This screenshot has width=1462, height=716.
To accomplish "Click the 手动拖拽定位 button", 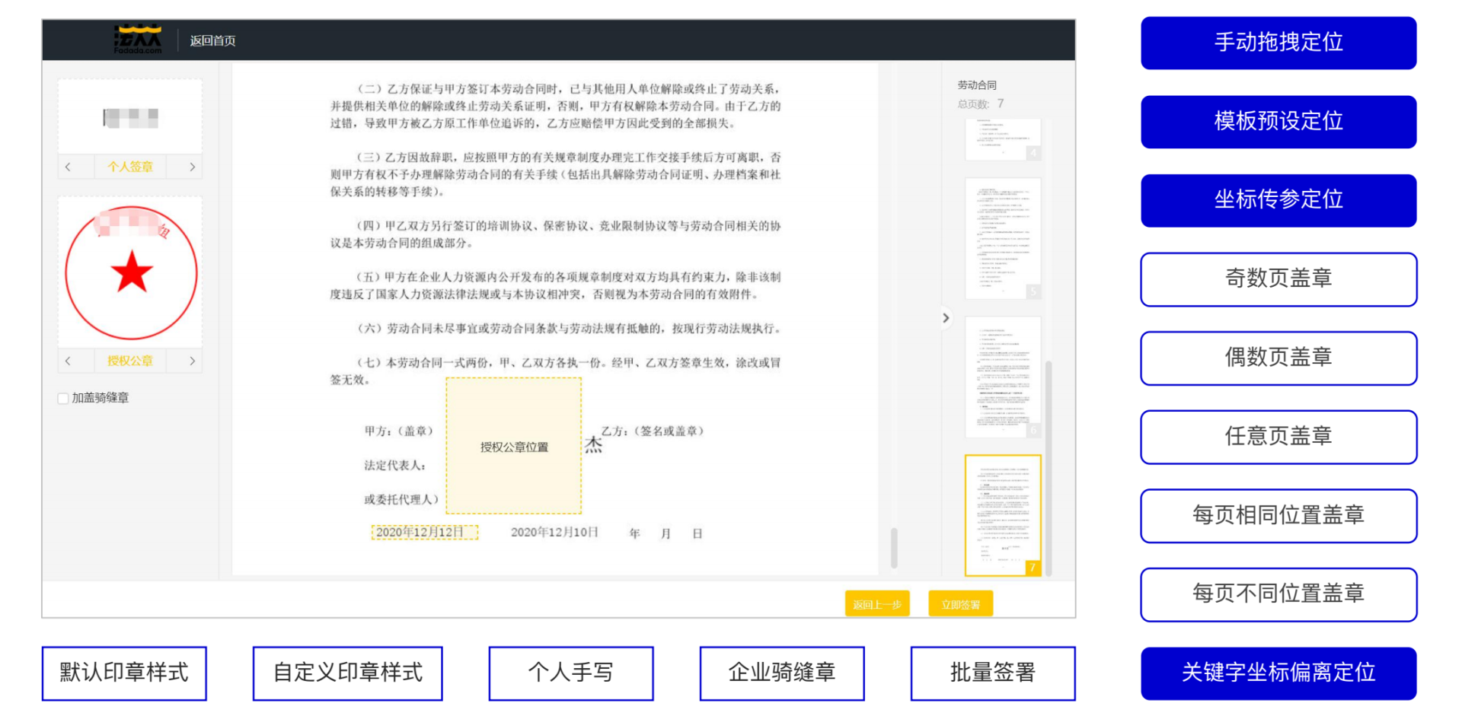I will pyautogui.click(x=1278, y=43).
